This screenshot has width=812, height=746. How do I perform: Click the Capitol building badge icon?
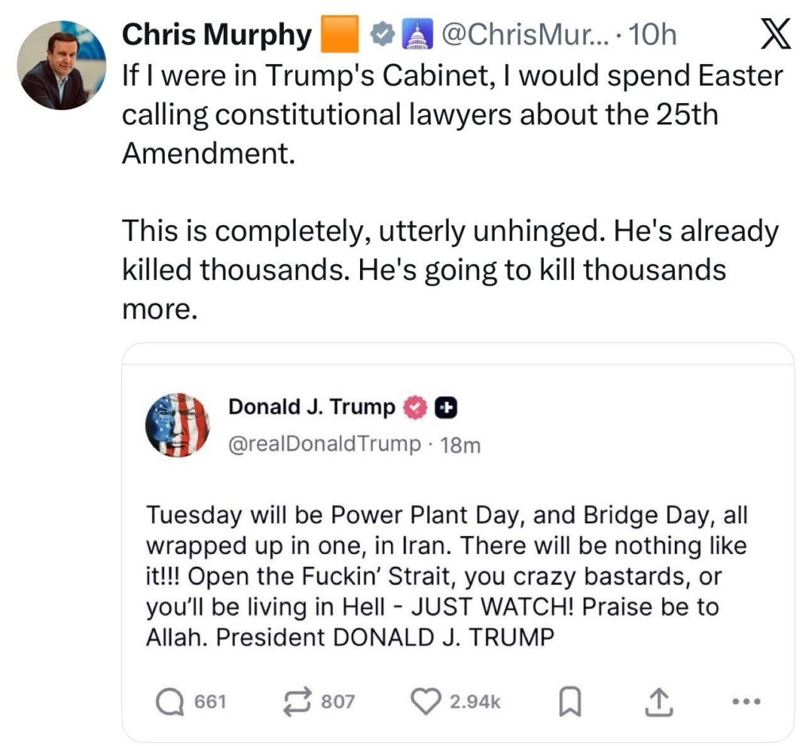click(416, 35)
